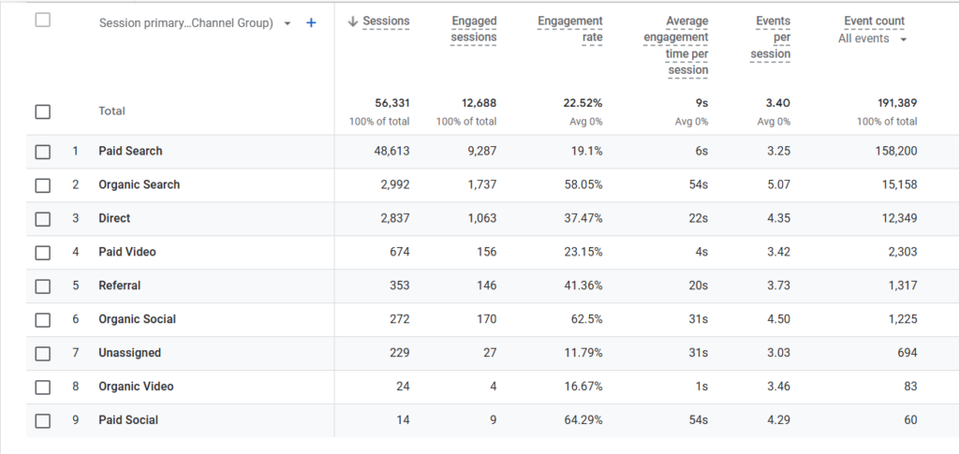Click Referral engagement rate 41.36%
The image size is (959, 454).
[583, 286]
